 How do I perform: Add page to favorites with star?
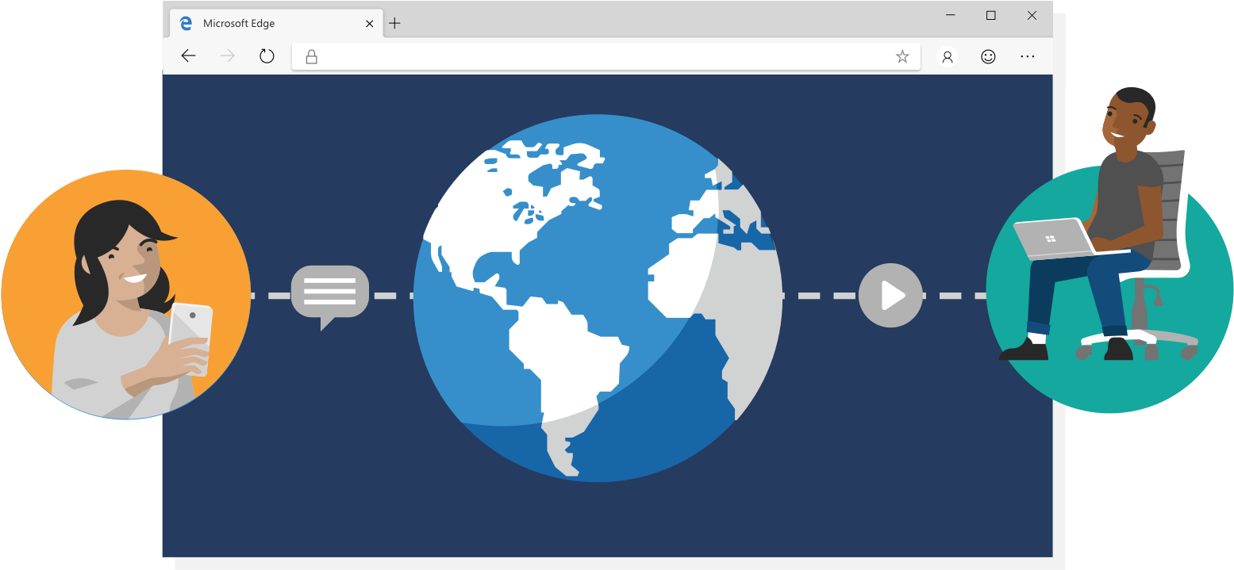pos(901,56)
